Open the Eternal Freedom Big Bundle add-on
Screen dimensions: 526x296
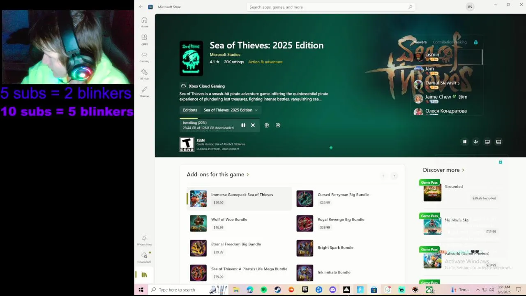coord(239,248)
